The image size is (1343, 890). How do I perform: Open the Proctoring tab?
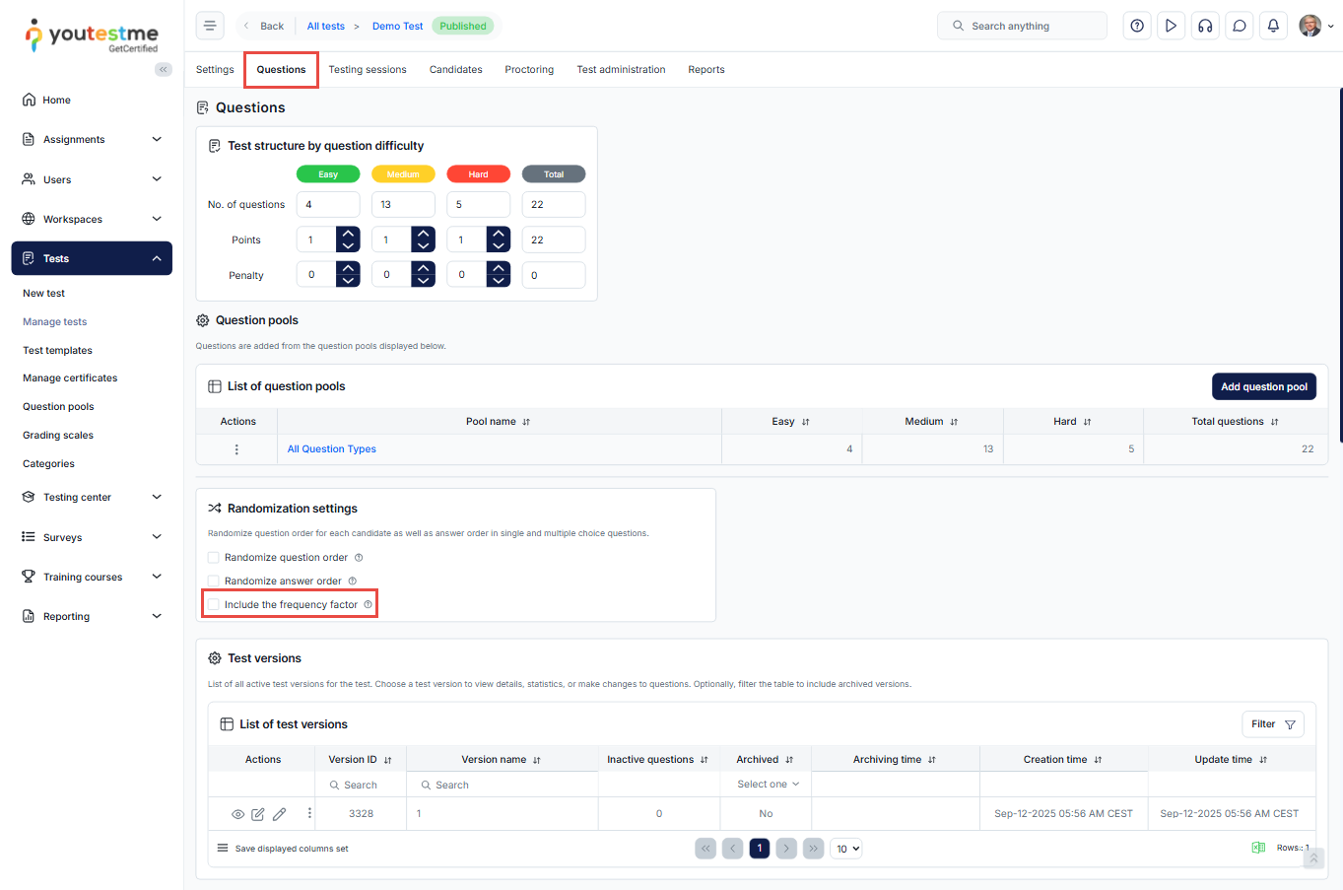[x=529, y=70]
